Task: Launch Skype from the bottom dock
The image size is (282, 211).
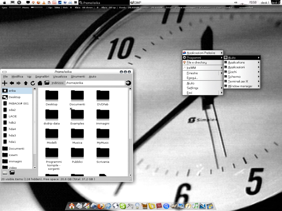Action: coord(123,206)
